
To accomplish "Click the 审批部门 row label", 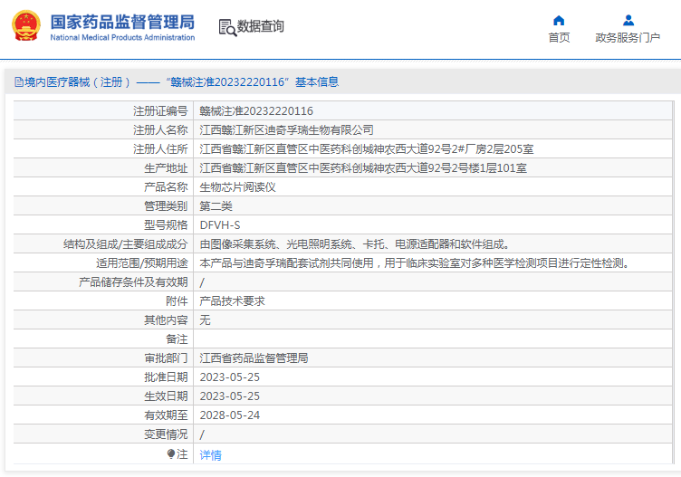I will point(166,358).
